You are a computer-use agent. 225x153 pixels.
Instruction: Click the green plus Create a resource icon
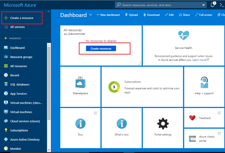(x=6, y=18)
